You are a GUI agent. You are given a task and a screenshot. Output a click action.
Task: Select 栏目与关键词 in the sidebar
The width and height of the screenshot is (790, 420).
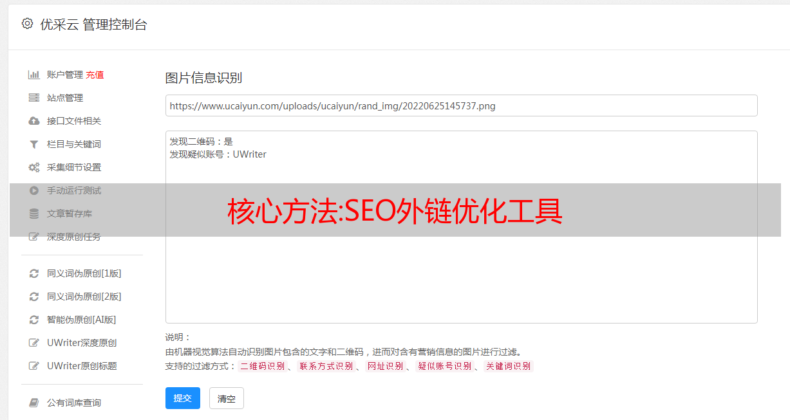coord(74,144)
